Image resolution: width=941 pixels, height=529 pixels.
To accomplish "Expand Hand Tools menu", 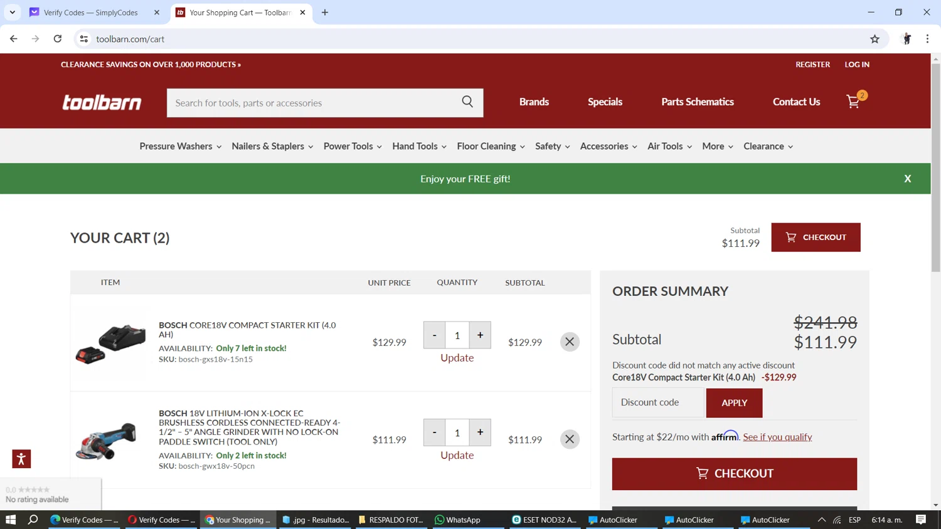I will point(420,146).
